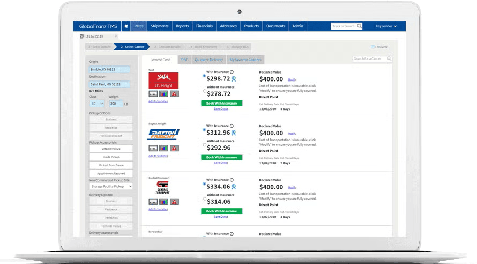The image size is (477, 264).
Task: Open the Products menu
Action: (251, 26)
